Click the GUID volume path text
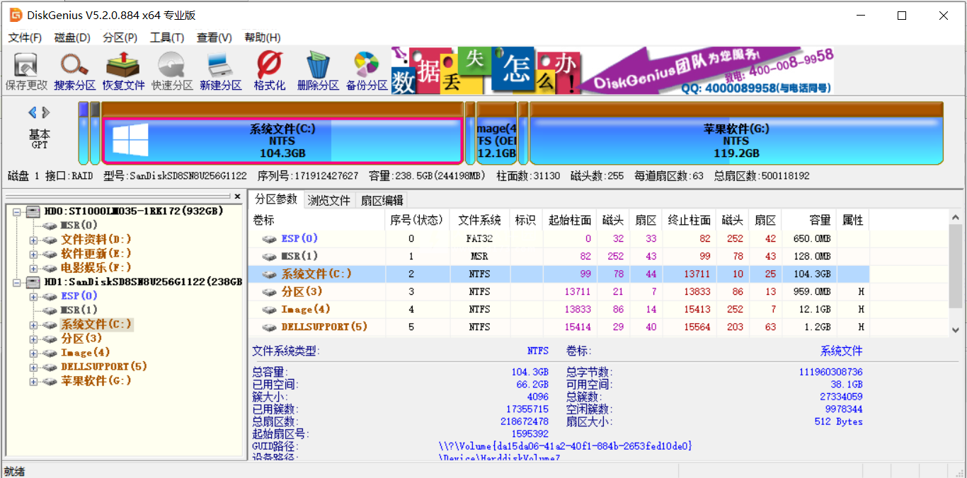The width and height of the screenshot is (967, 478). coord(565,446)
